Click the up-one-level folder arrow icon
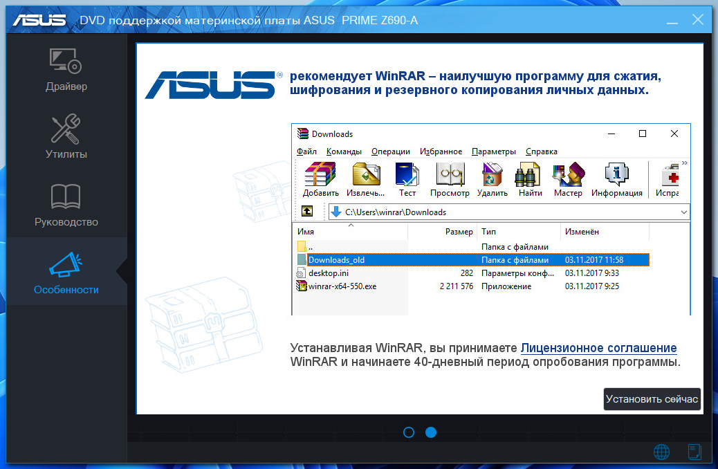The height and width of the screenshot is (469, 718). (307, 211)
